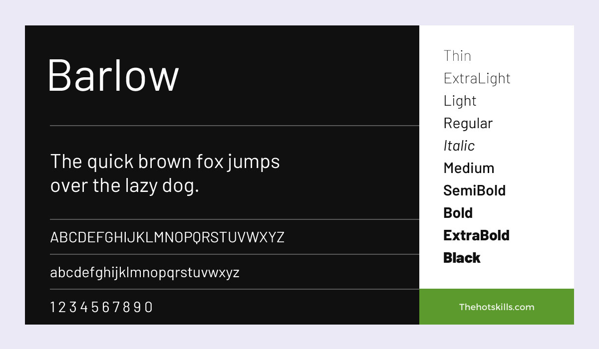Choose the ExtraLight weight label
Screen dimensions: 599x349
pos(477,78)
